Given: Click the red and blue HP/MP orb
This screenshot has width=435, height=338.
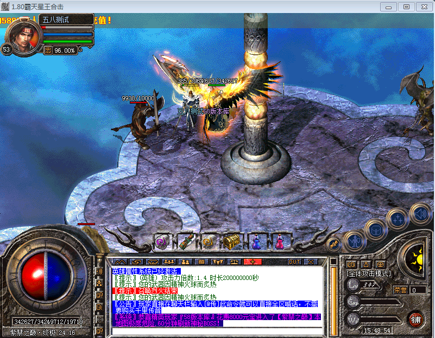Looking at the screenshot, I should (46, 276).
